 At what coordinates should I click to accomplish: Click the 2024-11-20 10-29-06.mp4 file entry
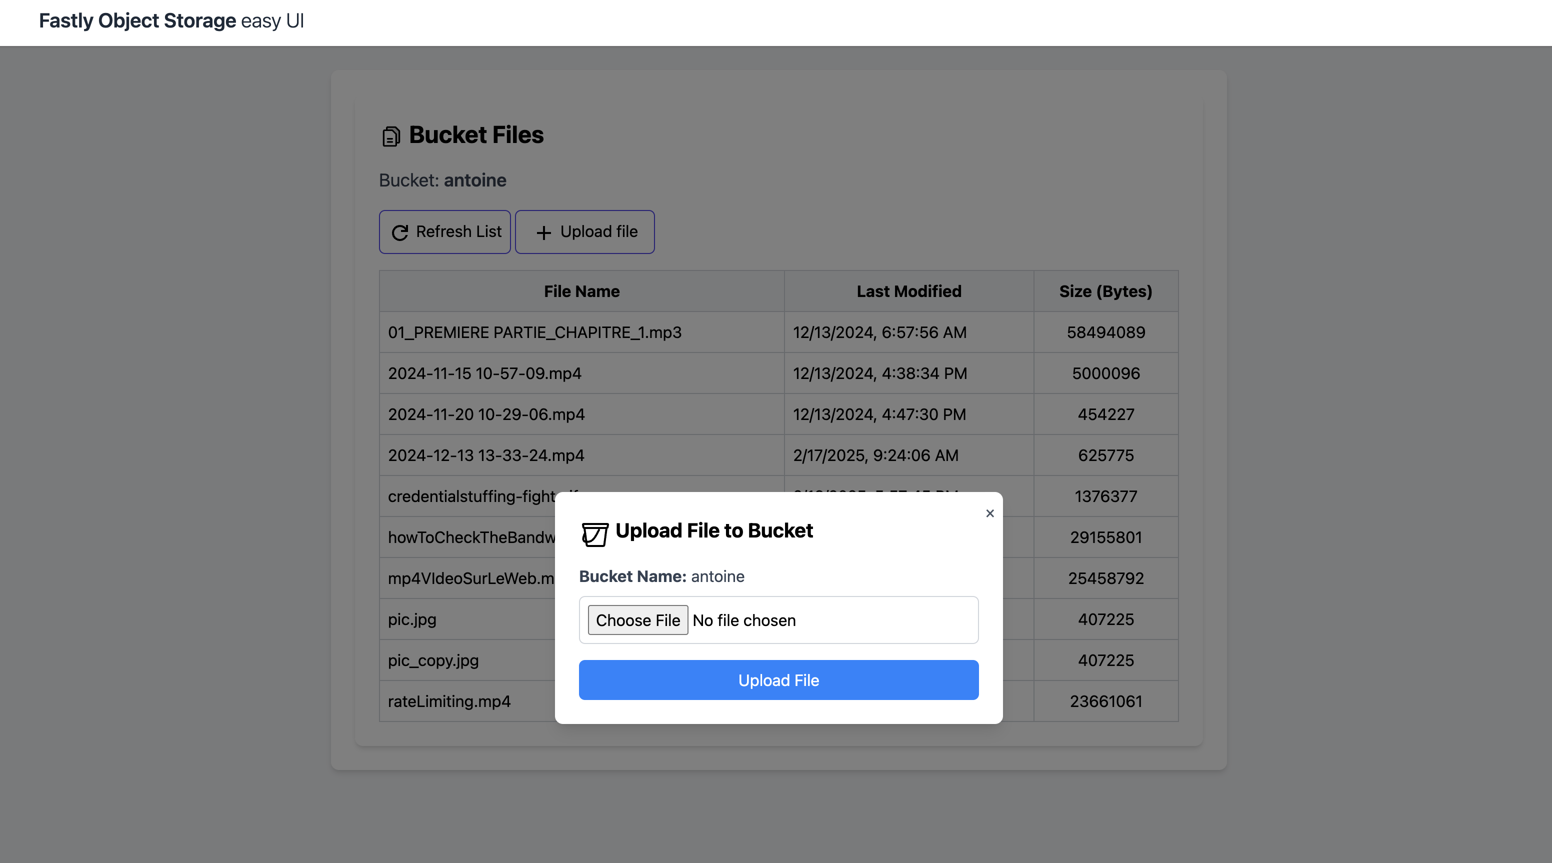pyautogui.click(x=485, y=414)
